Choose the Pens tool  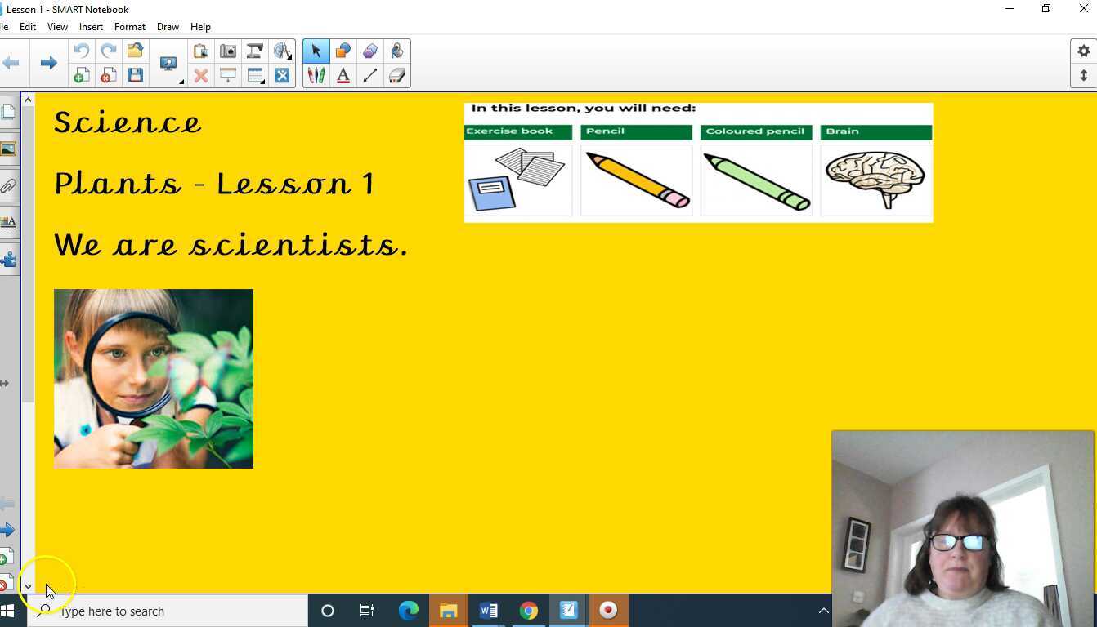[x=316, y=75]
